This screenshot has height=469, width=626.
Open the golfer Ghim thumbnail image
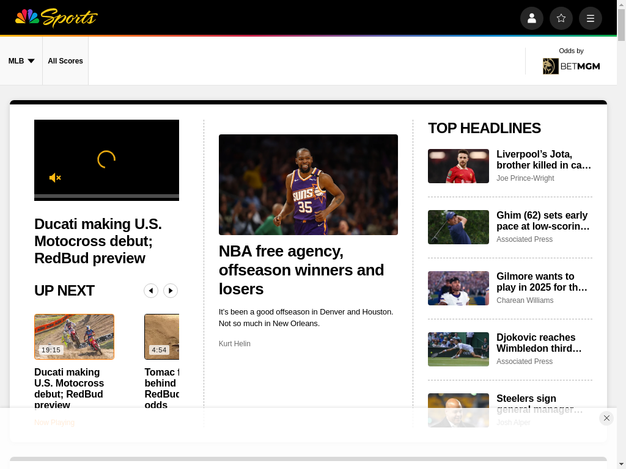pyautogui.click(x=458, y=227)
